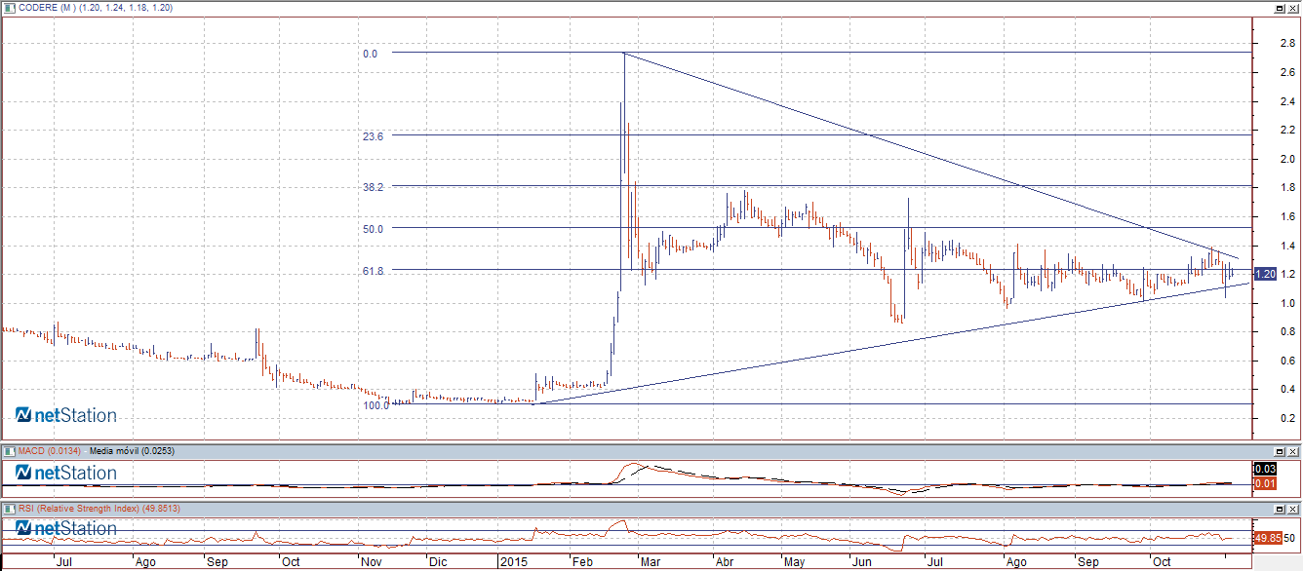This screenshot has width=1303, height=571.
Task: Maximize the MACD indicator panel
Action: 1279,452
